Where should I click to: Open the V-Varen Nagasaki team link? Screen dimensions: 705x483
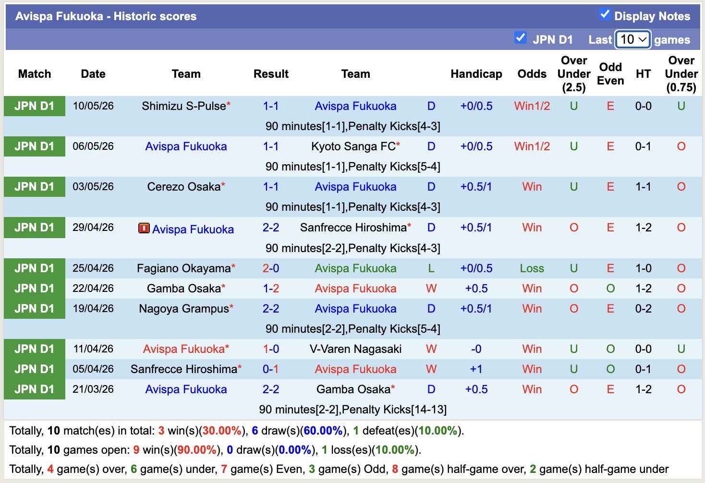coord(355,349)
